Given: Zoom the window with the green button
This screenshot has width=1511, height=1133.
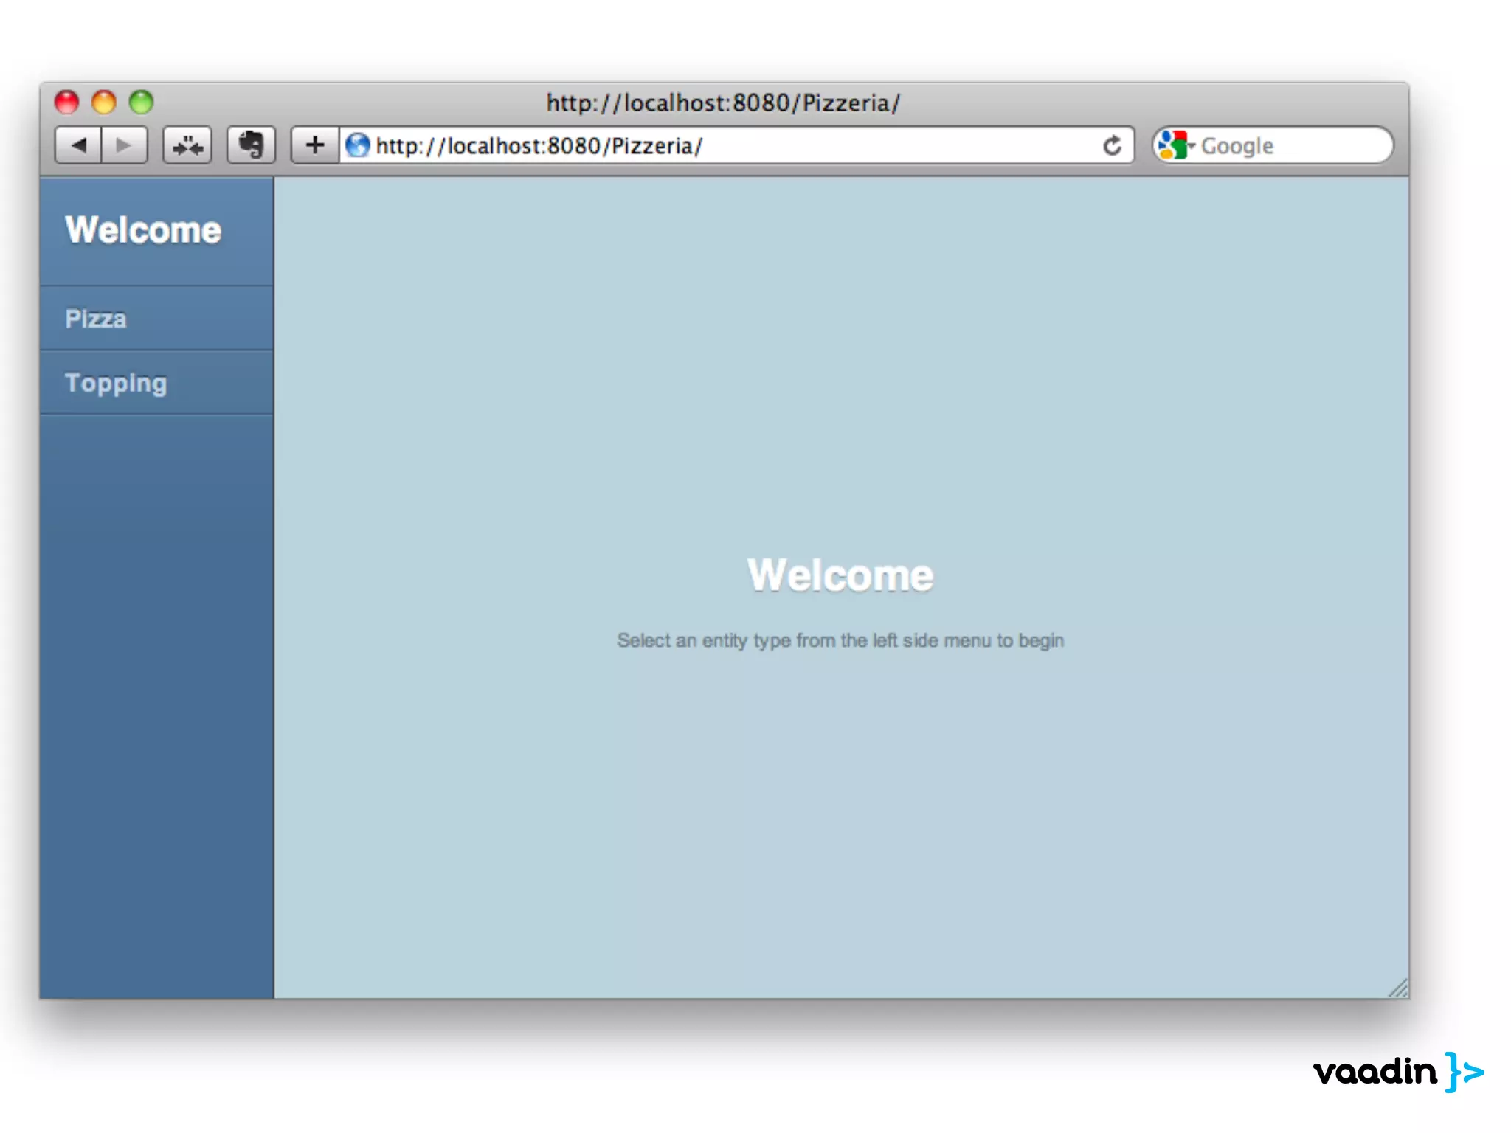Looking at the screenshot, I should point(141,102).
